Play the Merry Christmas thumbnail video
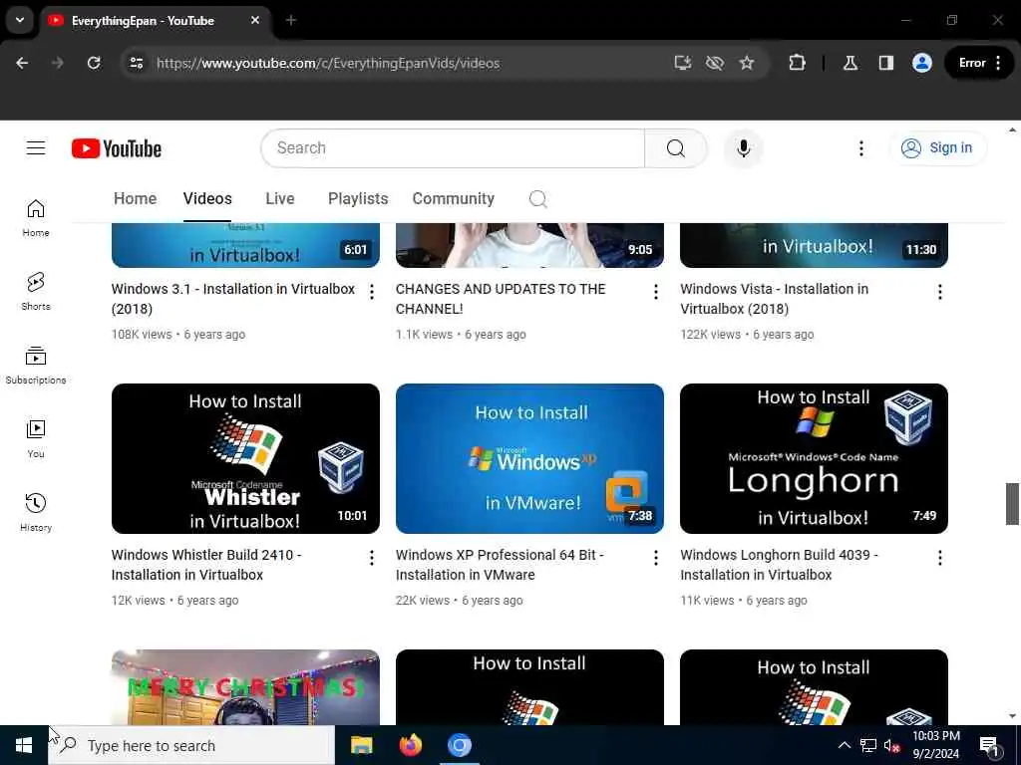Screen dimensions: 1021x765 coord(245,687)
